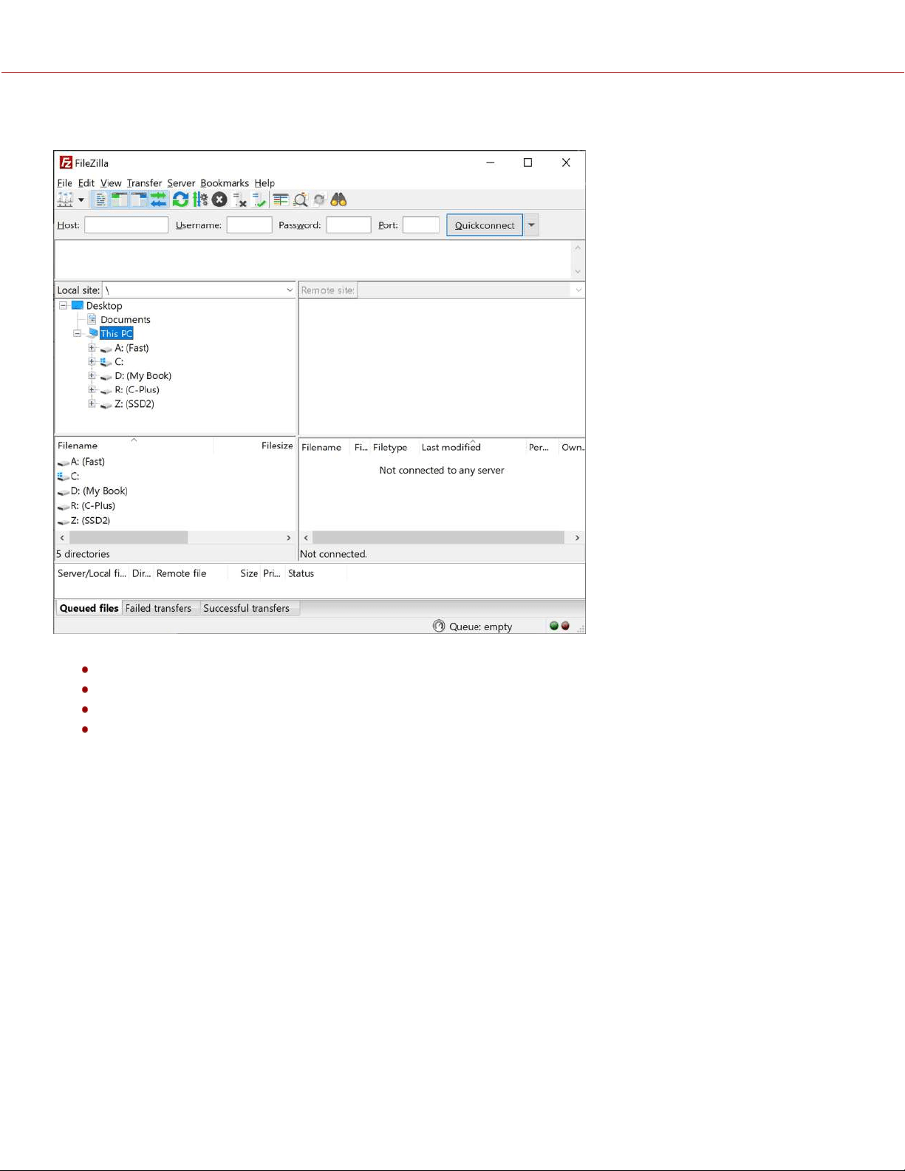This screenshot has width=905, height=1171.
Task: Toggle processing of transfer queue
Action: click(200, 199)
